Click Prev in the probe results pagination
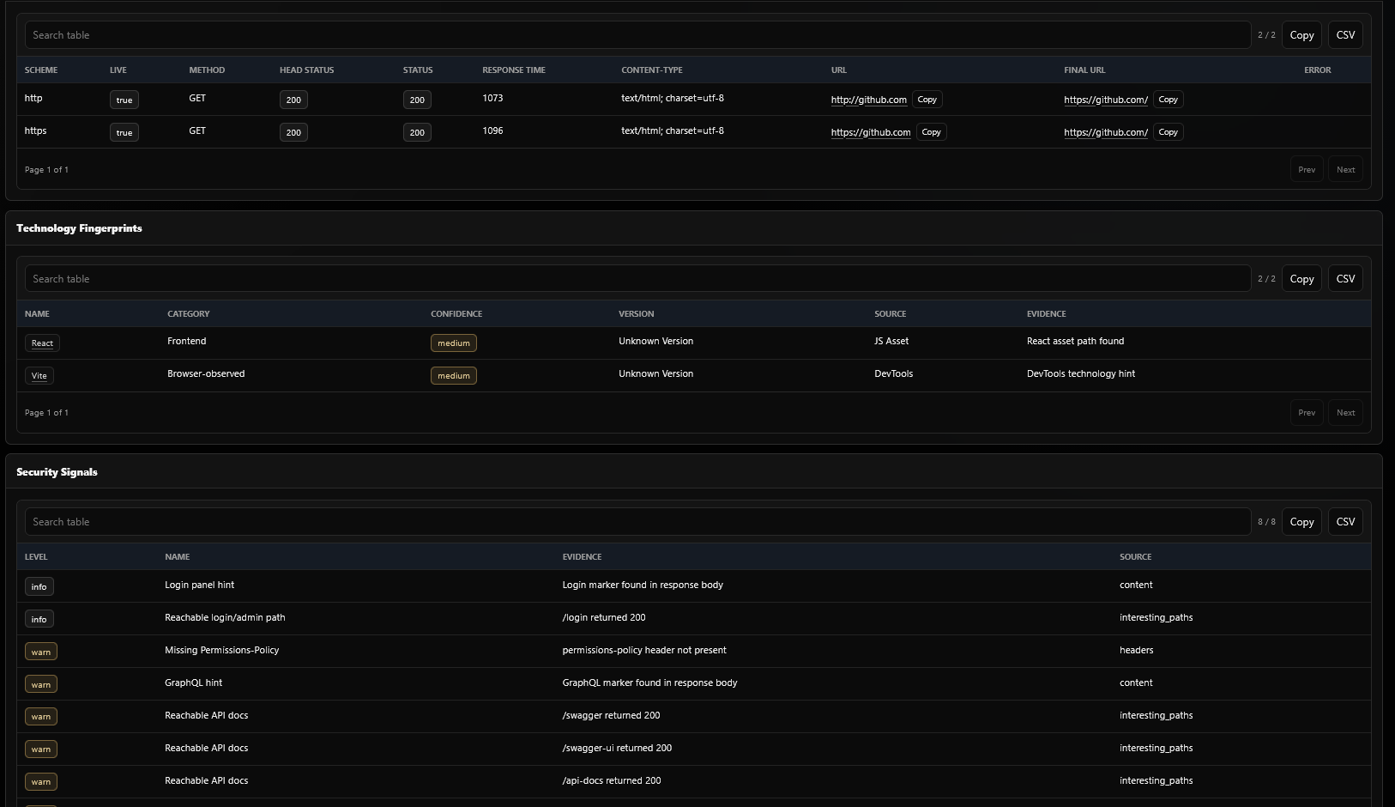The width and height of the screenshot is (1395, 807). pos(1306,170)
